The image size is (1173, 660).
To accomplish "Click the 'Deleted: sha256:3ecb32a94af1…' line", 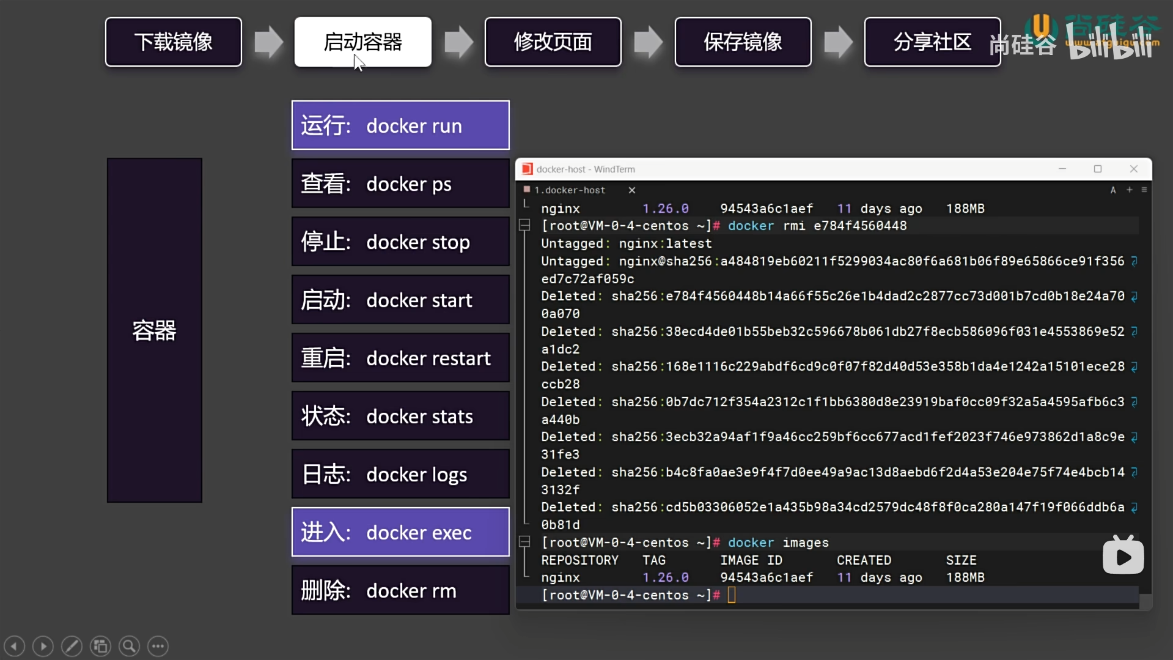I will pos(833,437).
